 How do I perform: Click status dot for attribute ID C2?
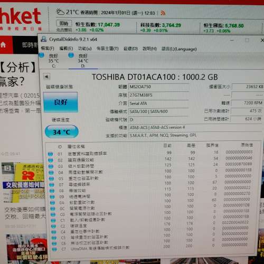(53, 226)
